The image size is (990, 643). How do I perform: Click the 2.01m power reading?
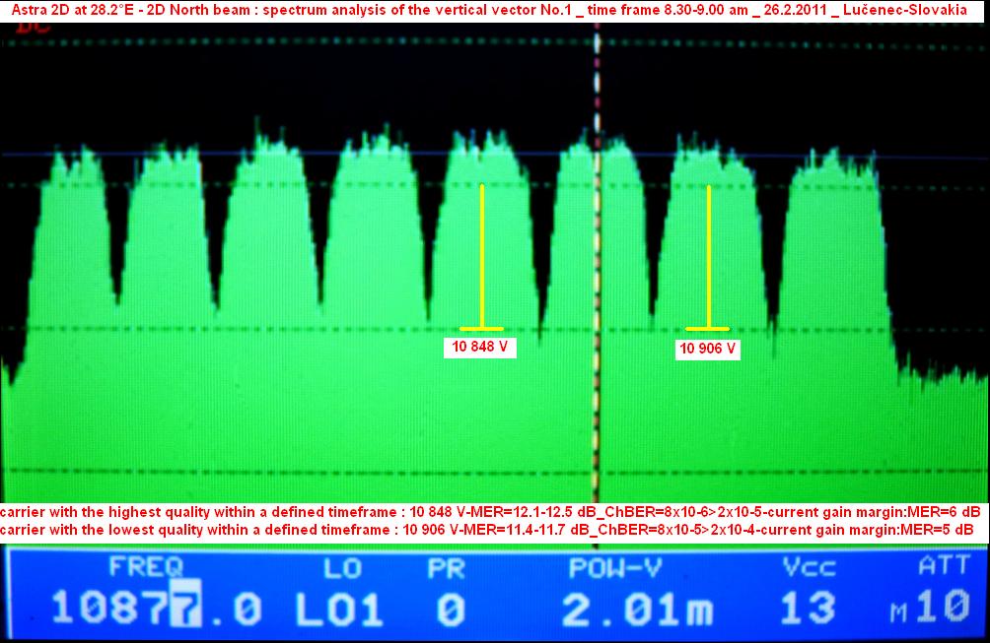(638, 611)
